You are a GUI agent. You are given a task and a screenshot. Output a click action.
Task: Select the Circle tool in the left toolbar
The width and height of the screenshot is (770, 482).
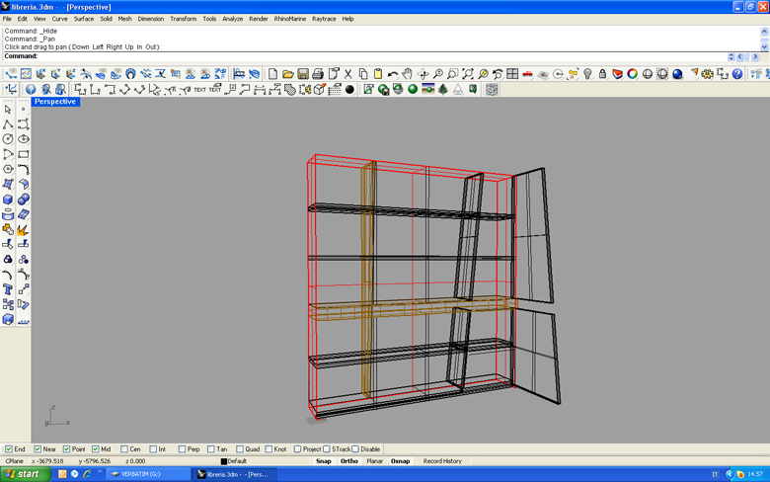tap(8, 139)
